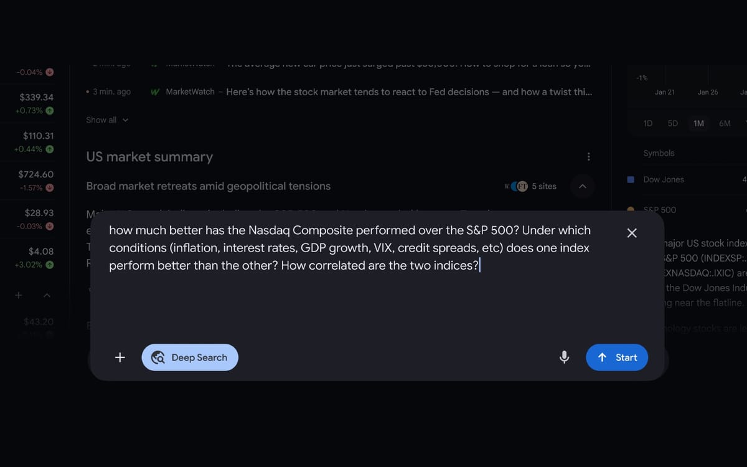Screen dimensions: 747x467
Task: Click the MarketWatch source logo icon
Action: click(x=154, y=92)
